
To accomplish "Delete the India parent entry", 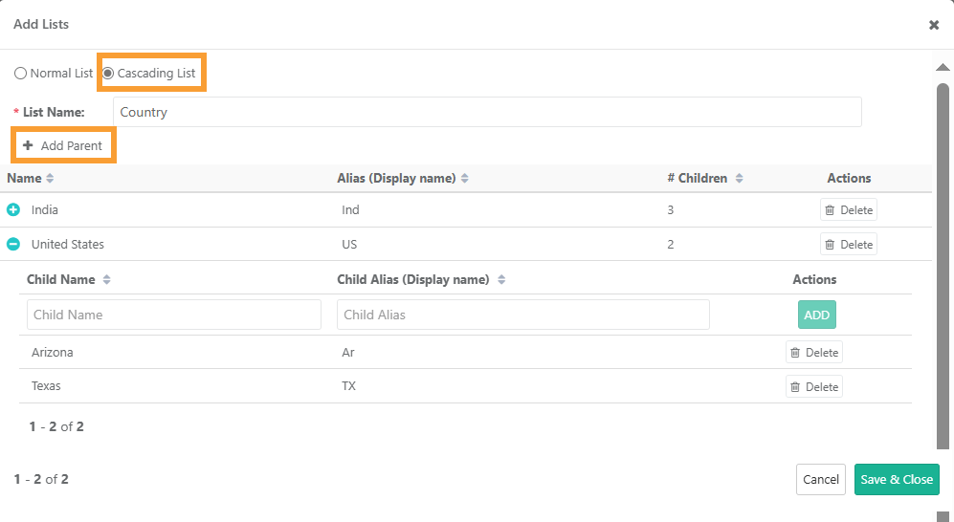I will point(848,210).
